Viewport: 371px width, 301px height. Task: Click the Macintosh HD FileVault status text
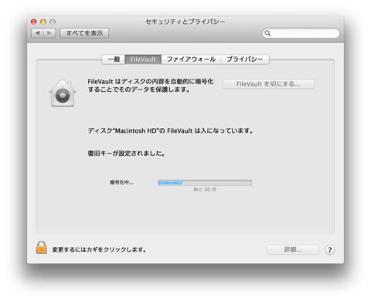[170, 130]
